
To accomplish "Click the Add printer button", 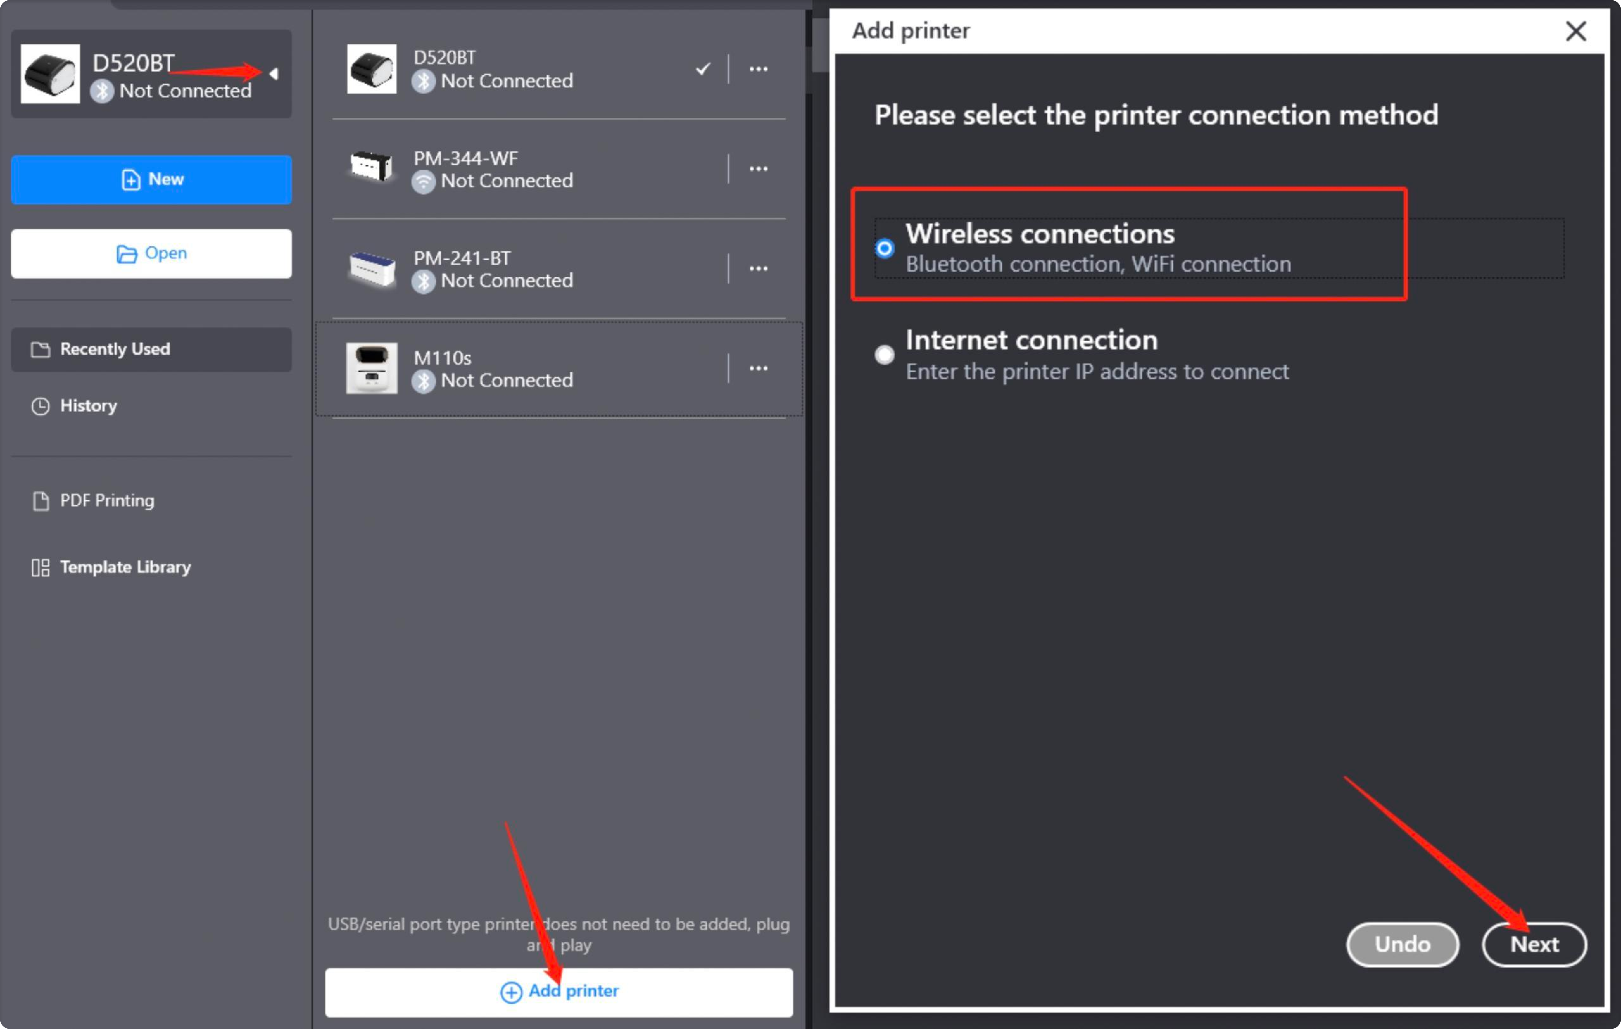I will (x=559, y=992).
